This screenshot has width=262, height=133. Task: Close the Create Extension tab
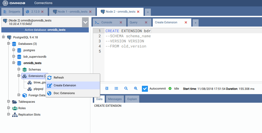coord(186,23)
